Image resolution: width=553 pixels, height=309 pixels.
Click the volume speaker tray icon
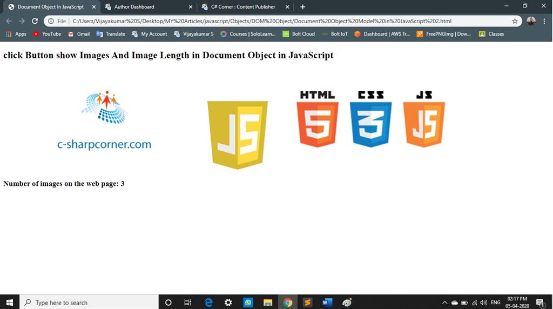(x=484, y=303)
